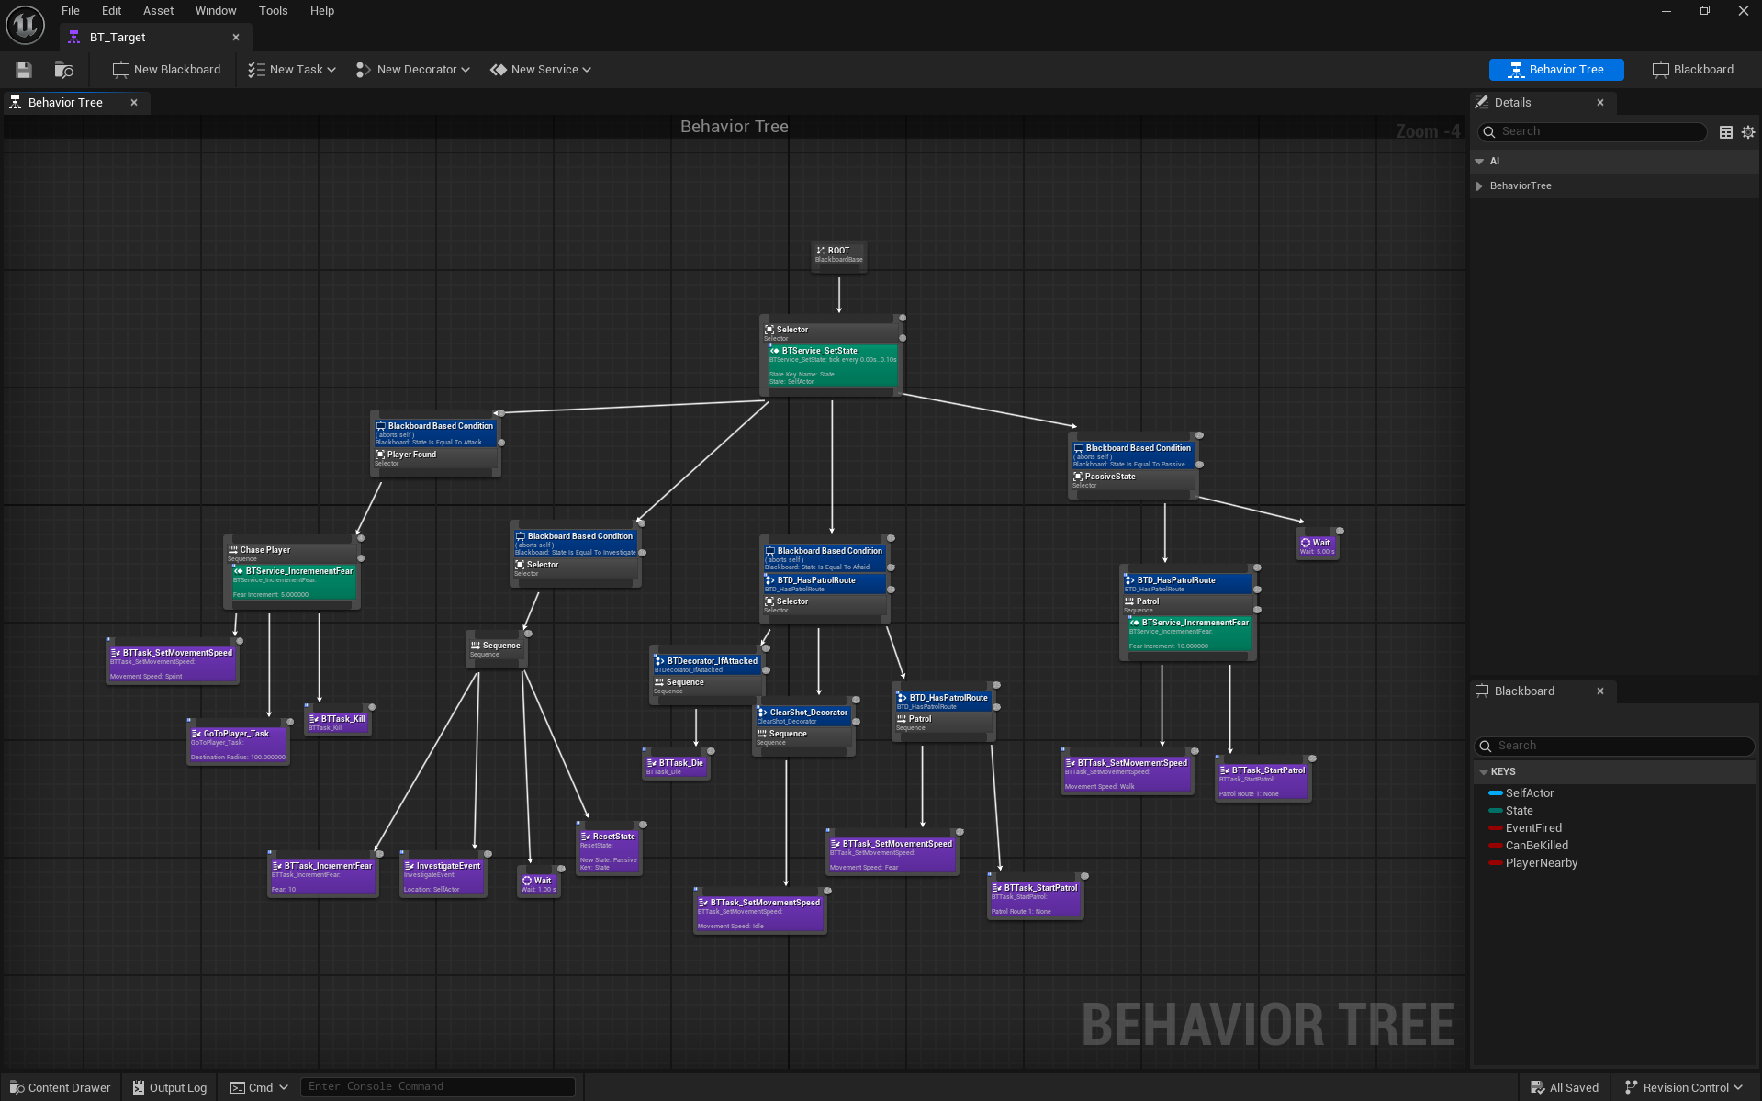Open the Output Log
This screenshot has height=1101, width=1762.
[169, 1087]
